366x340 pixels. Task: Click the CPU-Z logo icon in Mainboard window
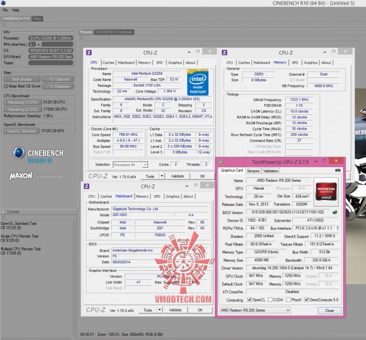point(86,186)
